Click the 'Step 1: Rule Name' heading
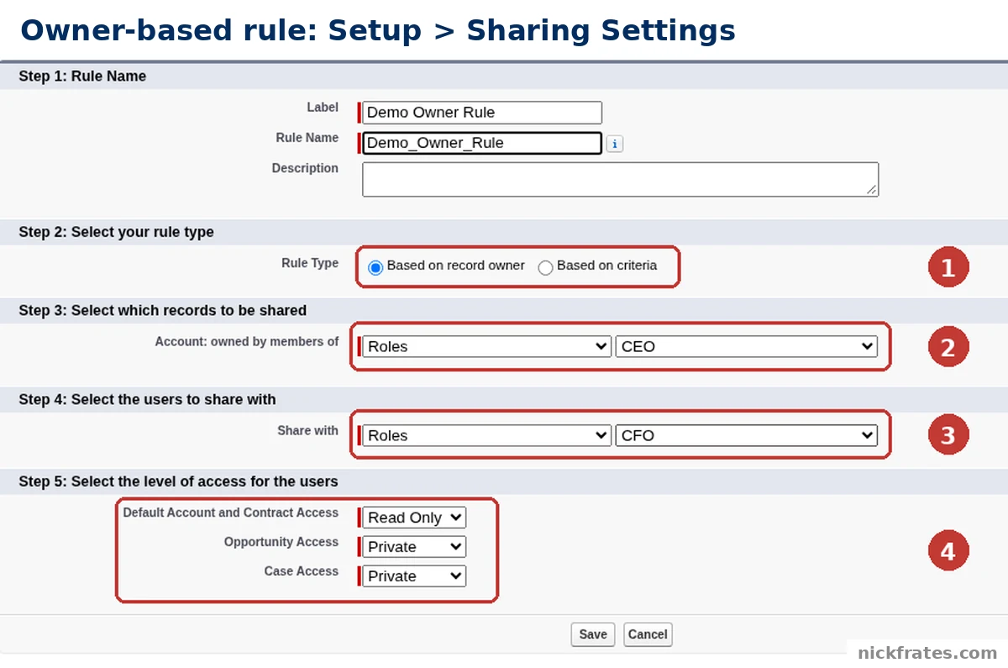 click(x=82, y=76)
